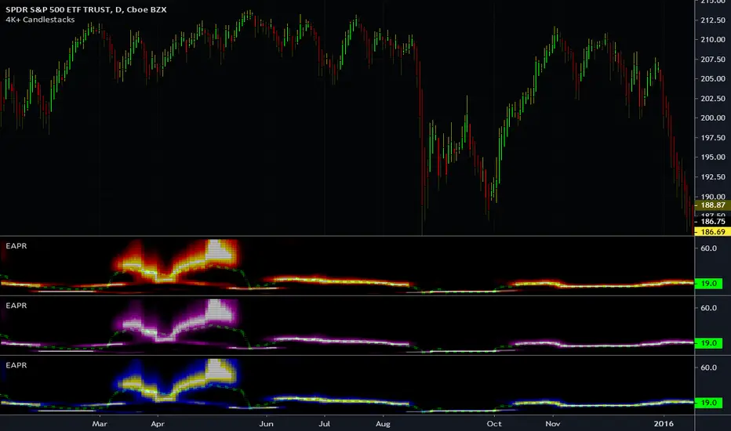Screen dimensions: 731x431
Task: Click the EAPR label in the blue heatmap pane
Action: (x=16, y=365)
